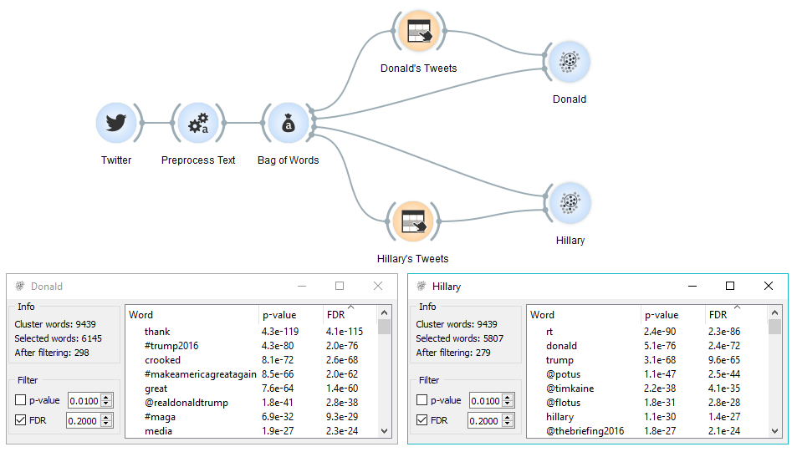797x452 pixels.
Task: Click the Donald window title icon
Action: point(20,286)
